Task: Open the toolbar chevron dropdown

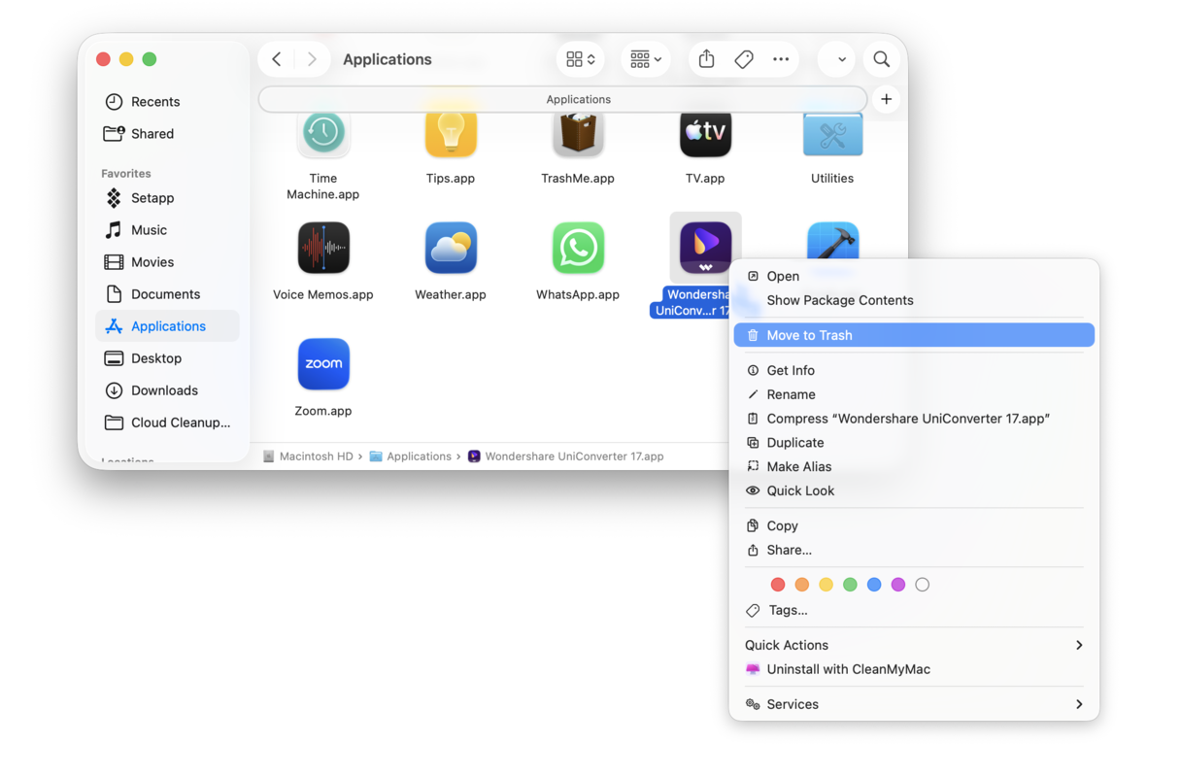Action: tap(841, 59)
